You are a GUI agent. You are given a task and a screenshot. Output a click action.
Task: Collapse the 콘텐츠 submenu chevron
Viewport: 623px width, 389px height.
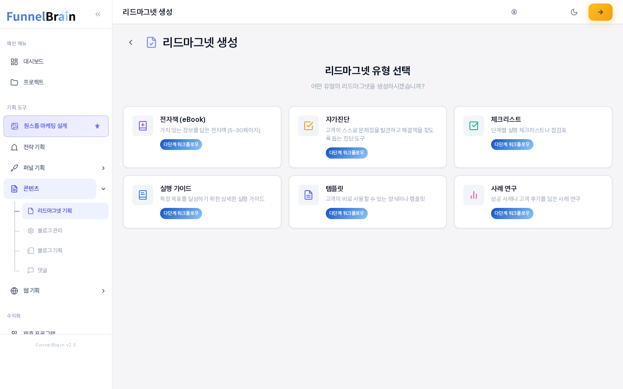pos(103,189)
